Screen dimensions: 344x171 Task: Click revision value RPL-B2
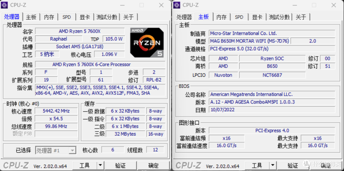click(154, 80)
